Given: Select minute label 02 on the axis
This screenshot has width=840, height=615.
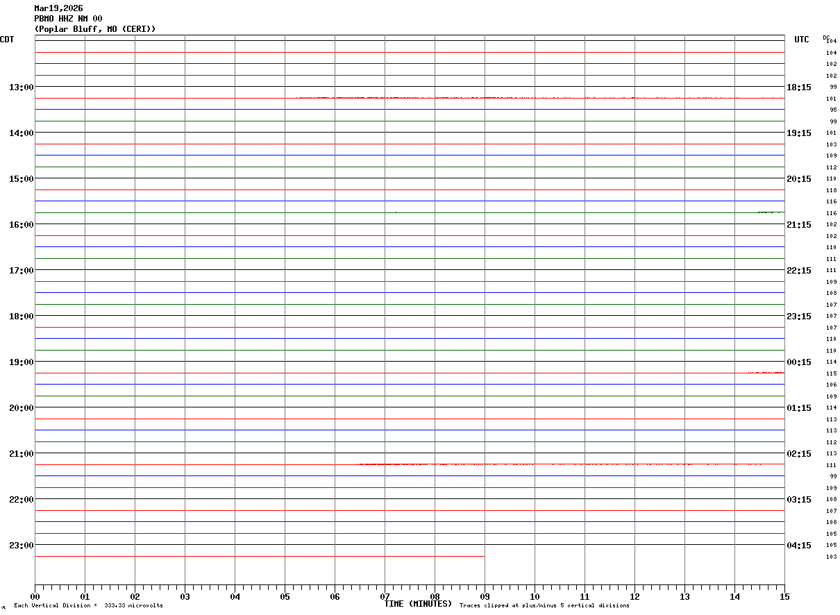Looking at the screenshot, I should pos(135,597).
